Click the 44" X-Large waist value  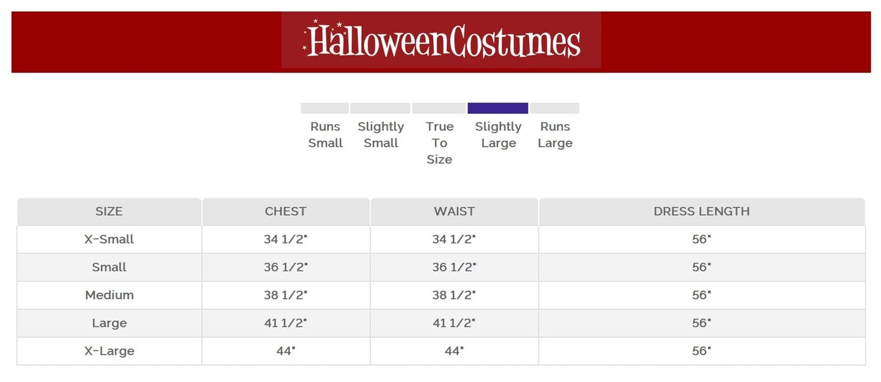click(x=454, y=351)
